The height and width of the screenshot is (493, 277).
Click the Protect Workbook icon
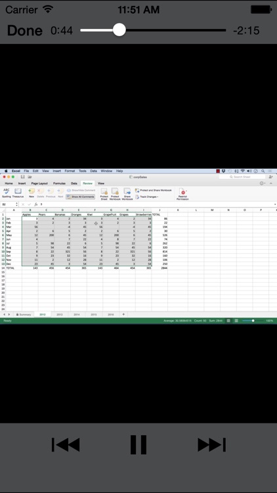(x=115, y=194)
